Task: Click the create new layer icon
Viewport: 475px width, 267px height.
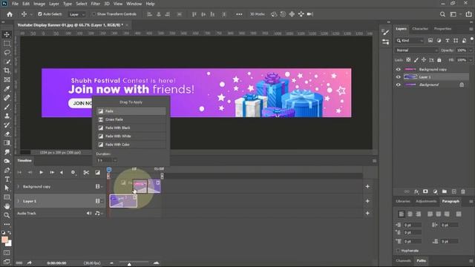Action: (x=453, y=191)
